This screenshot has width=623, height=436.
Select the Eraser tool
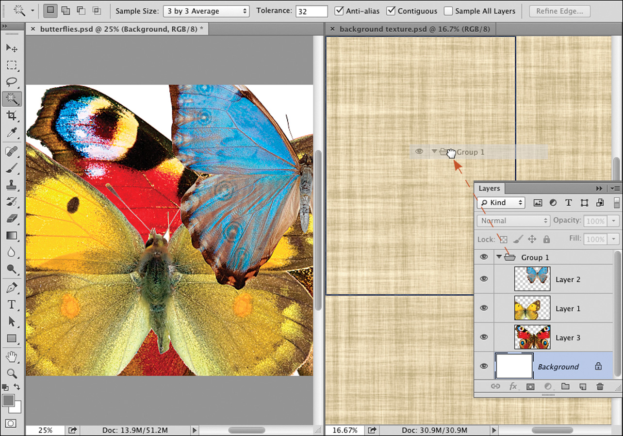[x=12, y=219]
